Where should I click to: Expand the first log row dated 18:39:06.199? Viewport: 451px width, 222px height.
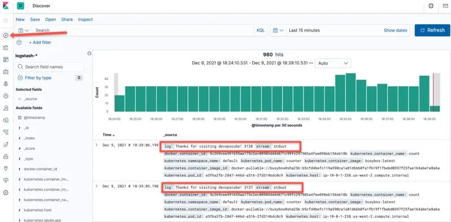[x=96, y=145]
